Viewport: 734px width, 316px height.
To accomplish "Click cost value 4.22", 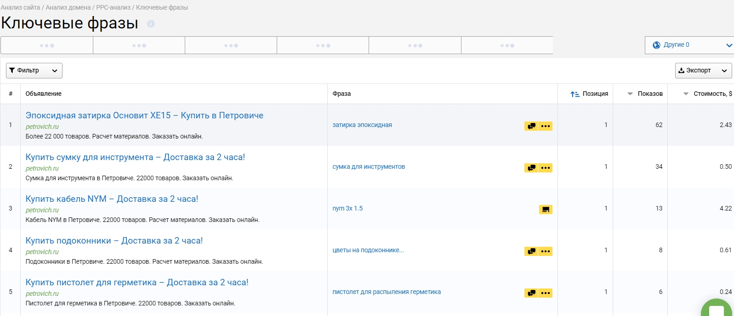I will [726, 208].
